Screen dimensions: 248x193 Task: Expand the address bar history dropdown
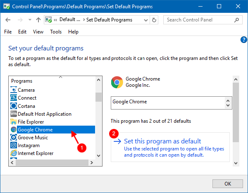[146, 20]
